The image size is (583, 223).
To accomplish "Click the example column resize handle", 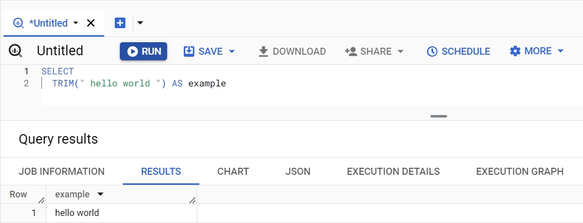I will click(192, 200).
